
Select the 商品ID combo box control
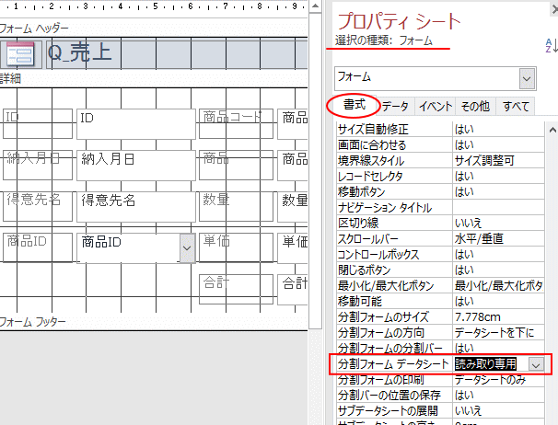click(136, 247)
